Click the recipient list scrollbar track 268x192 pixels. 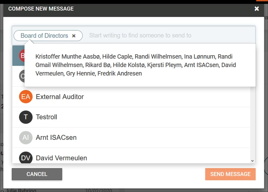[253, 123]
